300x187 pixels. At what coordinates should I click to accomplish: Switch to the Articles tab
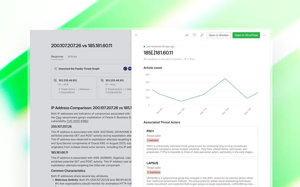pyautogui.click(x=72, y=57)
